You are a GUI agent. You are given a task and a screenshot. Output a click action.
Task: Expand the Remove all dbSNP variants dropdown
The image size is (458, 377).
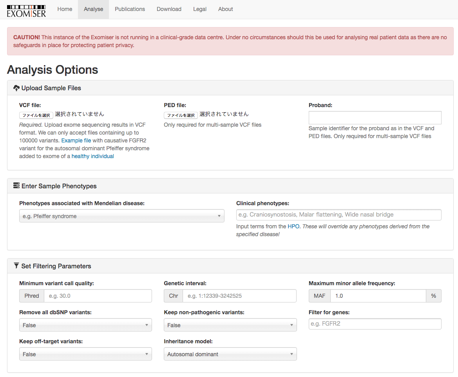click(x=85, y=325)
